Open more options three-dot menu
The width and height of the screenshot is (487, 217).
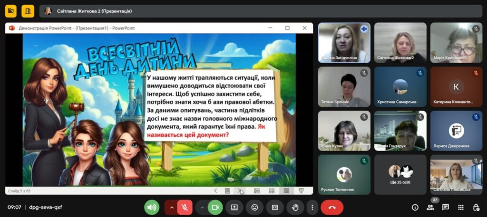pyautogui.click(x=312, y=207)
